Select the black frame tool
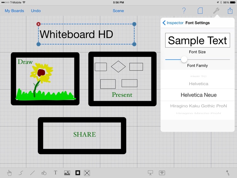The image size is (237, 178). point(78,173)
